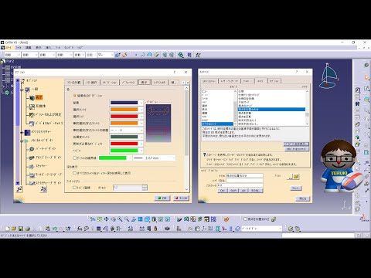Screen dimensions: 371x278
Task: Click the compass in the 3D view
Action: pos(328,76)
